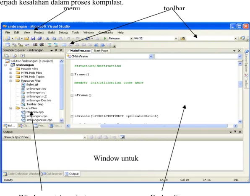Switch to the Start Page tab

pos(101,51)
